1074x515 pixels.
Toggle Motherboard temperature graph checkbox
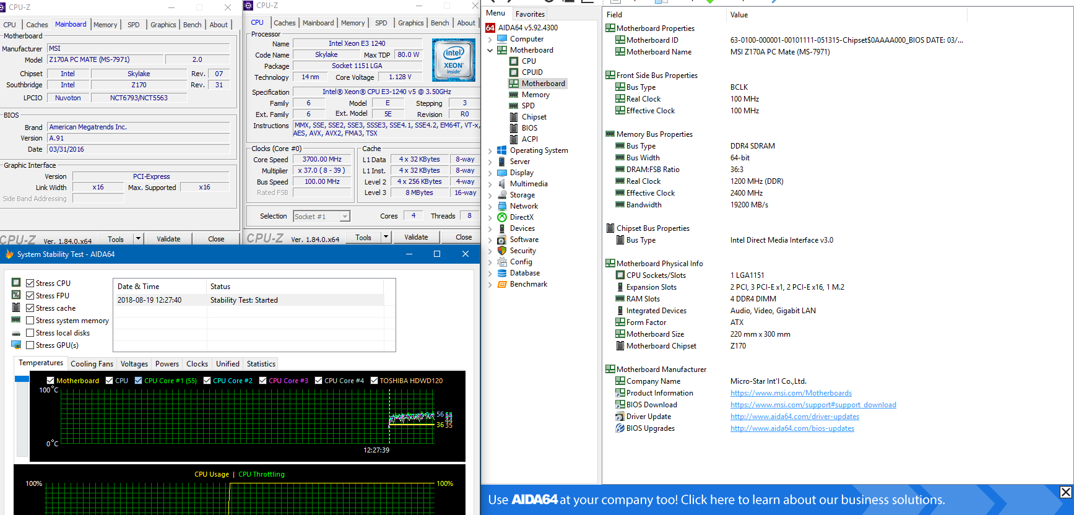click(x=50, y=381)
